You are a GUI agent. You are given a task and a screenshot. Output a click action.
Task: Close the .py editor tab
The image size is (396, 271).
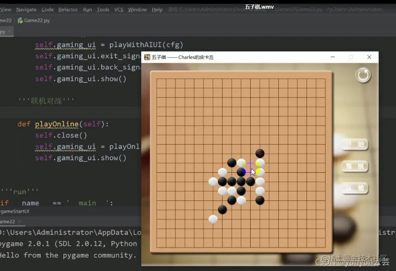pyautogui.click(x=9, y=31)
